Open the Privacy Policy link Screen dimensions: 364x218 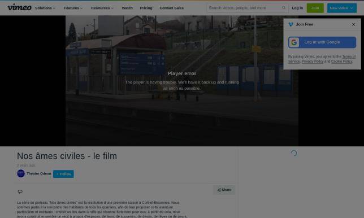click(313, 62)
